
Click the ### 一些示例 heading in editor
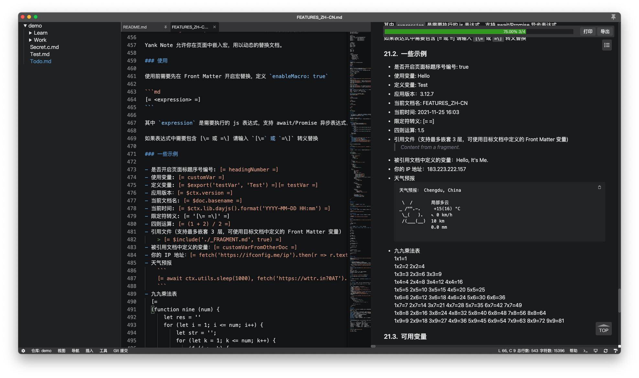161,154
